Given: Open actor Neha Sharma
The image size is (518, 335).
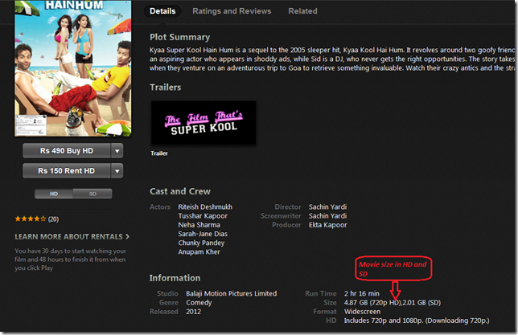Looking at the screenshot, I should pos(199,225).
